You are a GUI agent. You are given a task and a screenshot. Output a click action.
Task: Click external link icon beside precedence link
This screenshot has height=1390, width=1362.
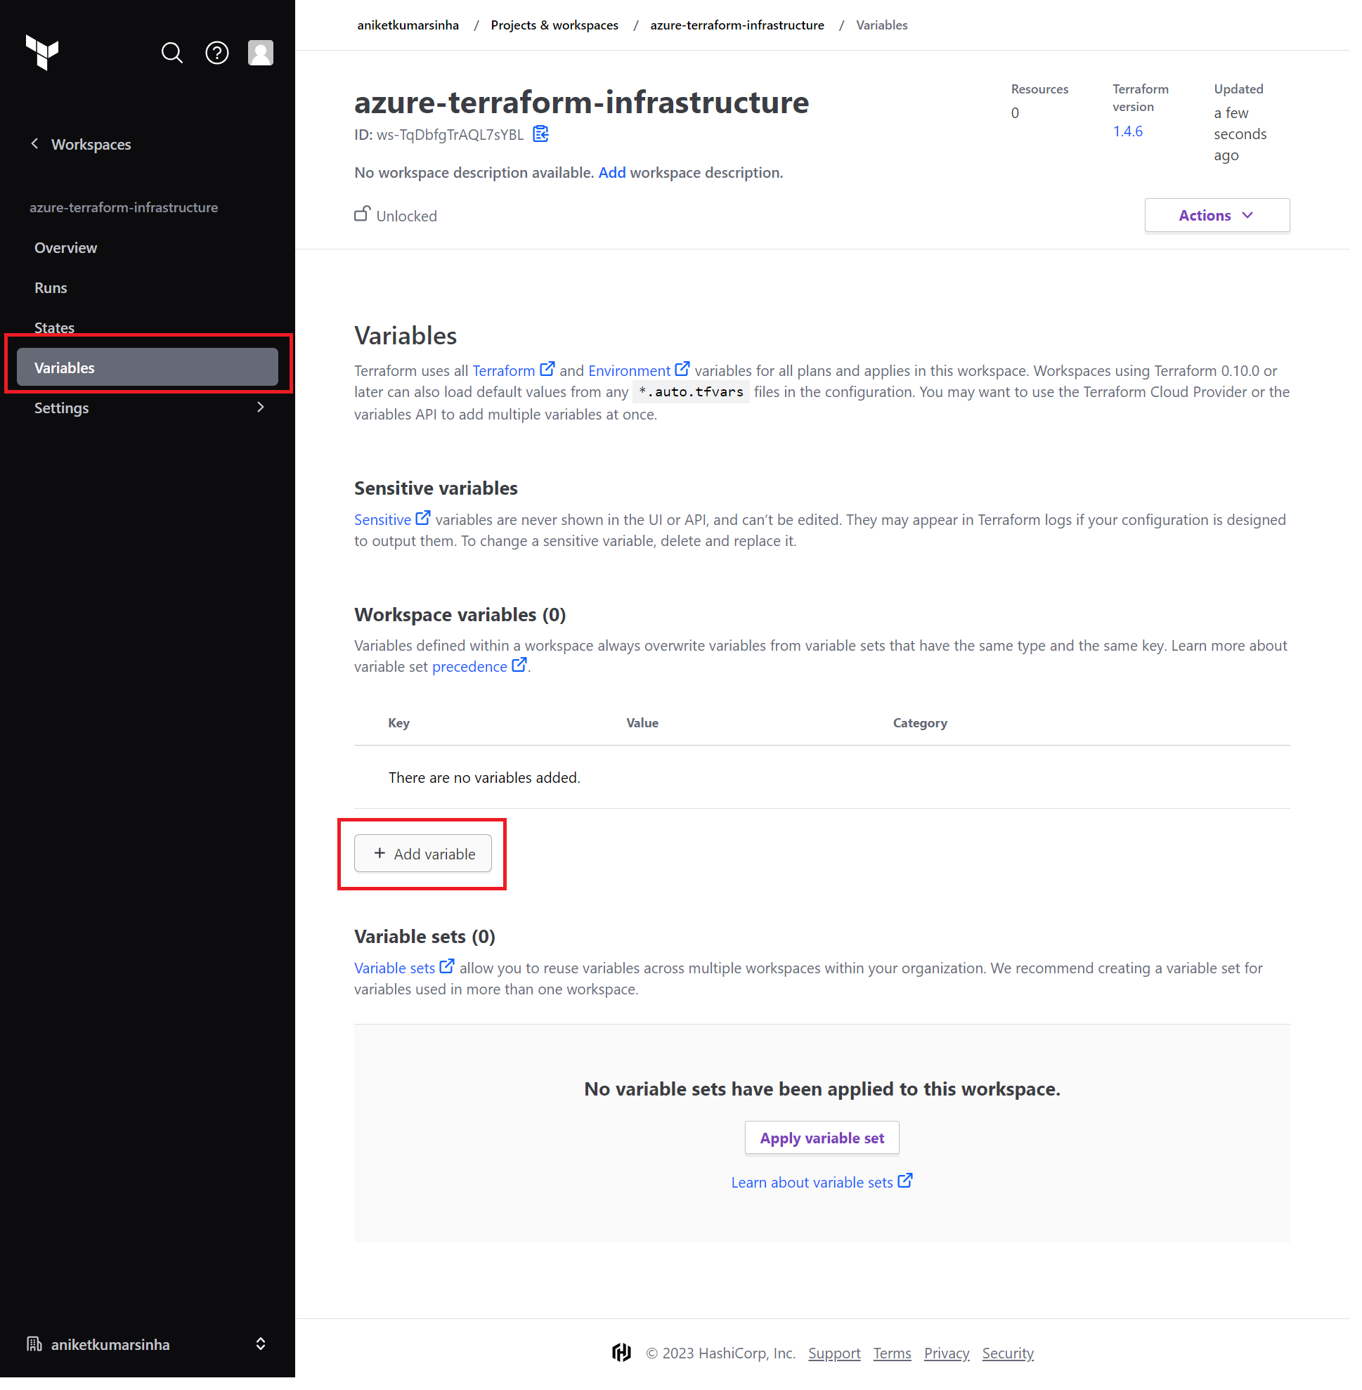tap(520, 665)
